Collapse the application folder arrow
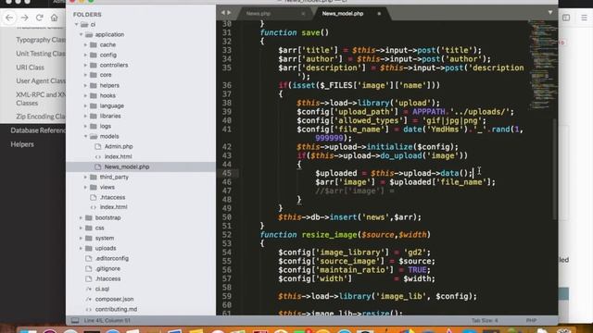Image resolution: width=593 pixels, height=333 pixels. (81, 35)
